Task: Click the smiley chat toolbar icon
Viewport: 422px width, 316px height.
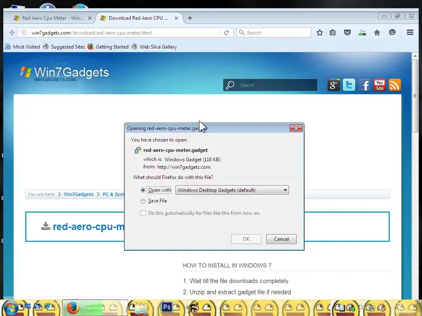Action: click(392, 33)
